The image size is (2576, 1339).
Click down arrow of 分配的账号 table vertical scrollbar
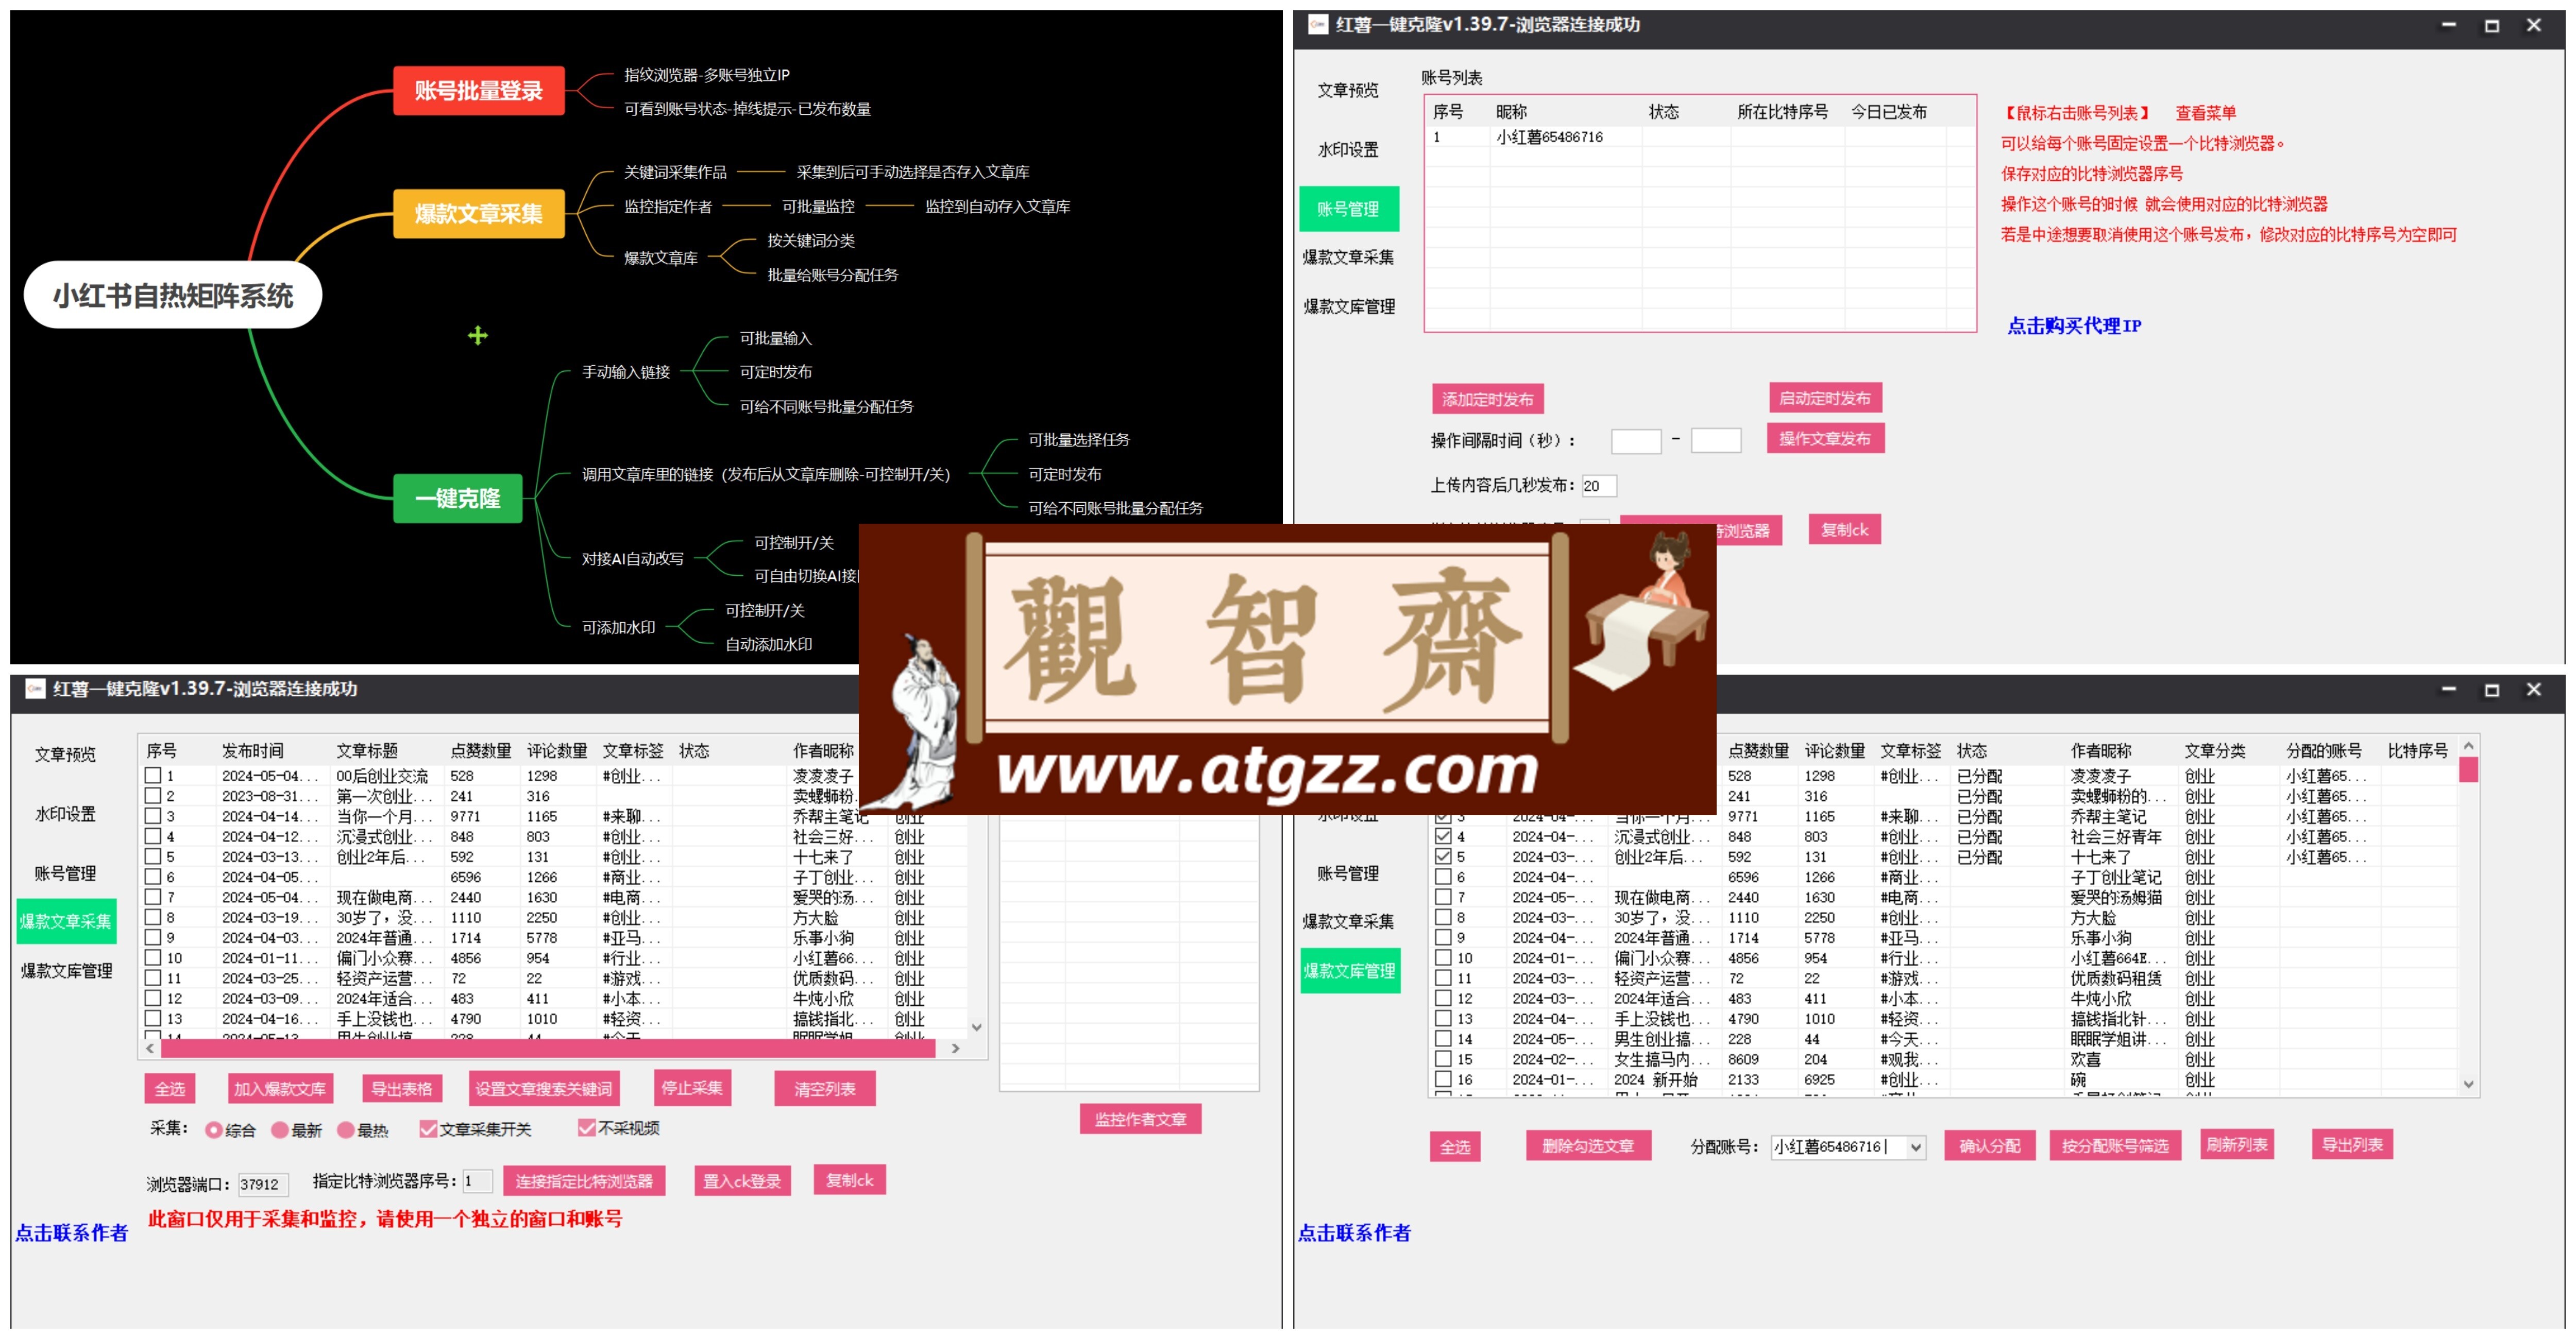pyautogui.click(x=2468, y=1084)
